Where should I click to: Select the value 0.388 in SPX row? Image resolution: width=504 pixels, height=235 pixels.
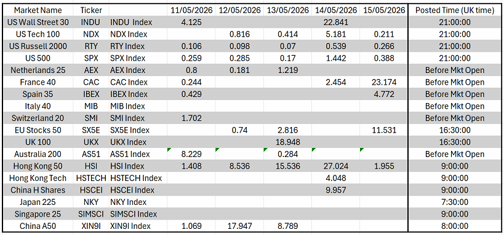[x=384, y=58]
